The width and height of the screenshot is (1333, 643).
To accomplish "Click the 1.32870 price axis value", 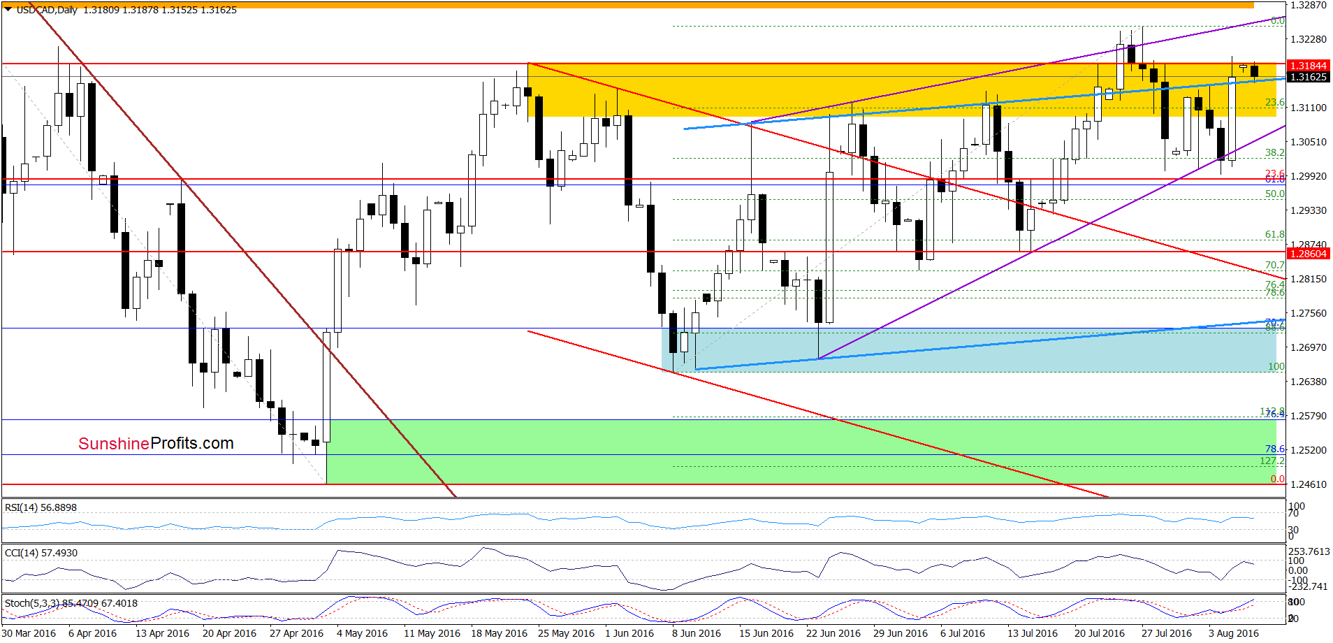I will [1308, 5].
